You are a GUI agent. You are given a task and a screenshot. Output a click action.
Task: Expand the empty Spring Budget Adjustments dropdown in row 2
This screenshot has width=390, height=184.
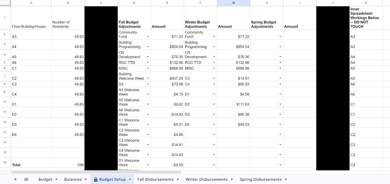(280, 36)
